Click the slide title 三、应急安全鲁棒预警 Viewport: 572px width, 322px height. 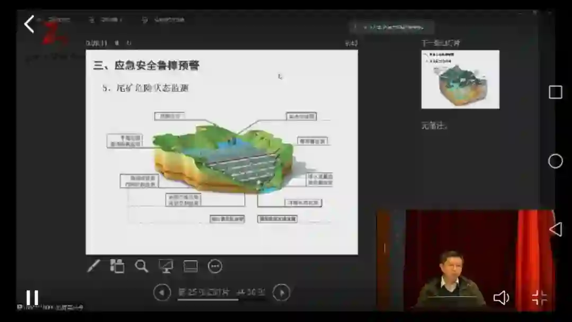(x=146, y=65)
